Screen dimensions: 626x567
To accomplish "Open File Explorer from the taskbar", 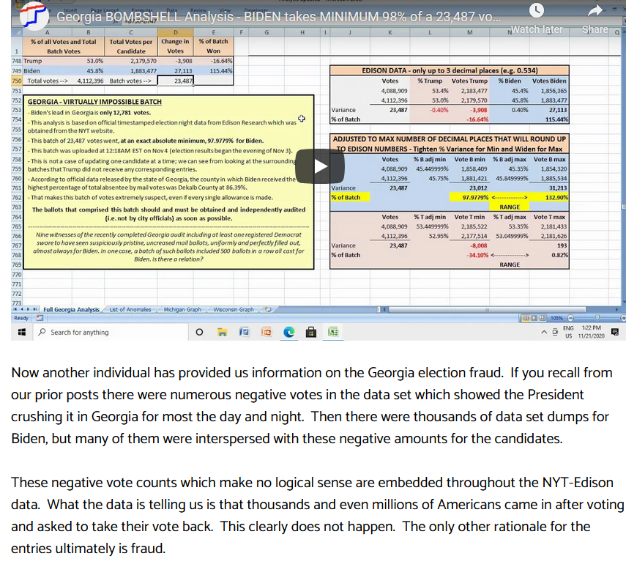I will point(222,333).
